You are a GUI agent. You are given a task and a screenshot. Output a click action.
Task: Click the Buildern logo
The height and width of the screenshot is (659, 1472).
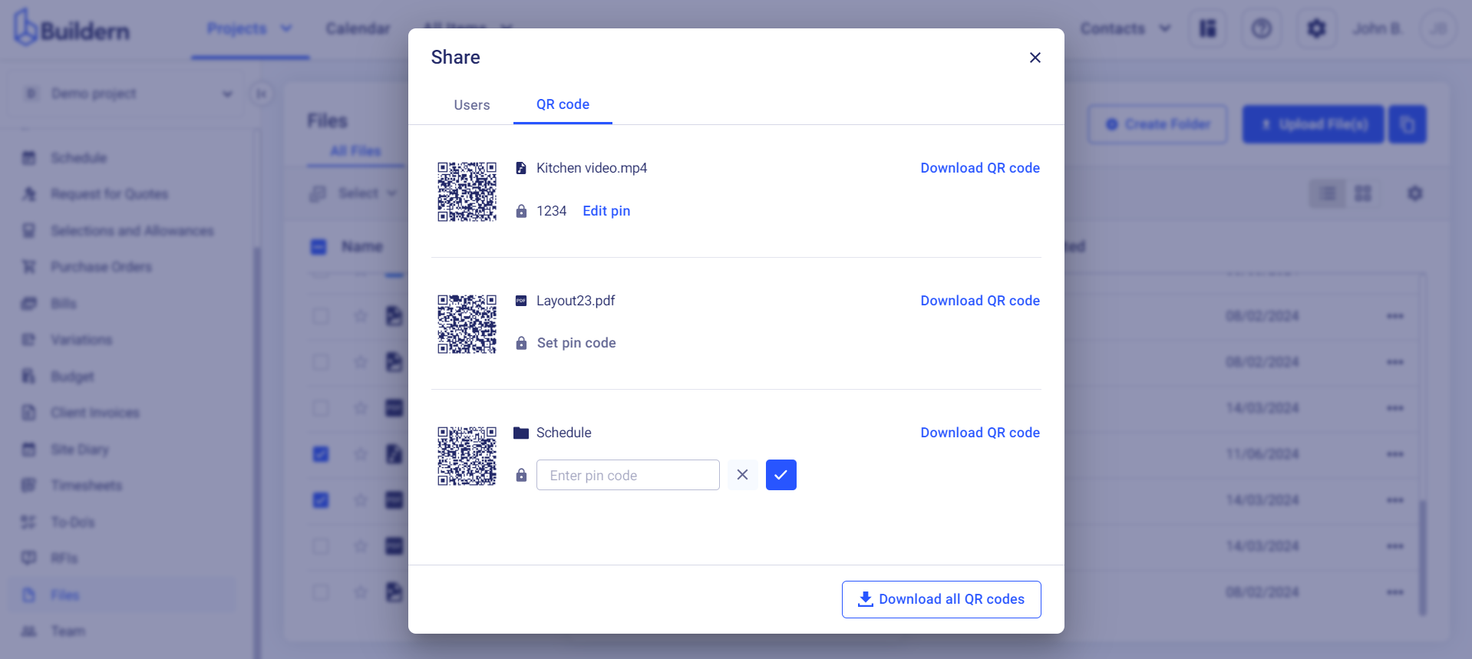click(71, 28)
